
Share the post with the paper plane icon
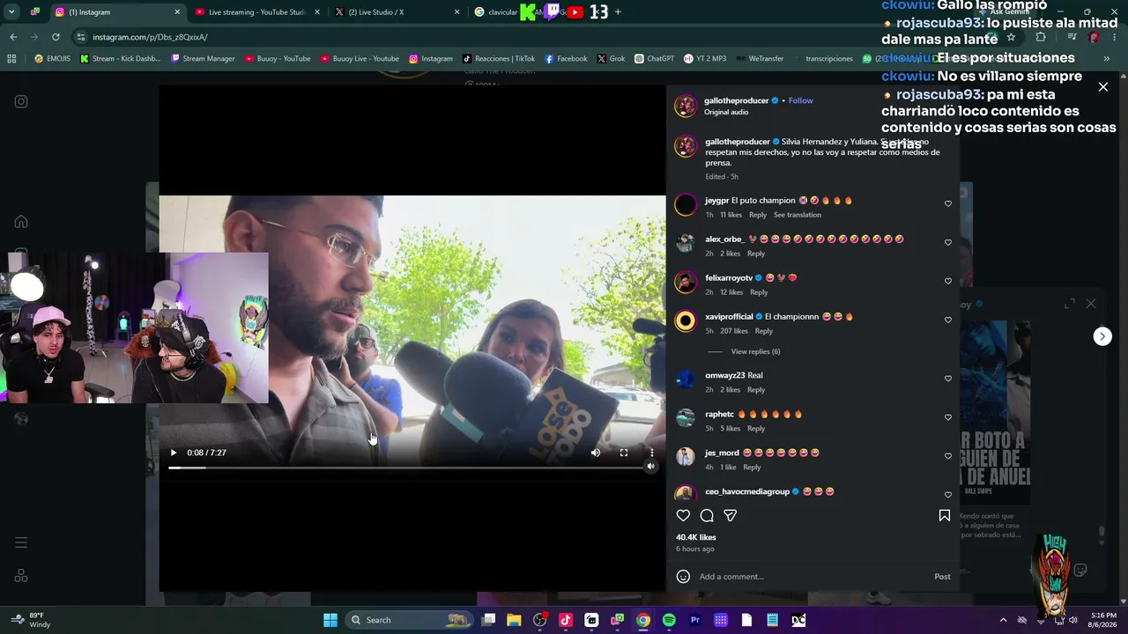[x=730, y=516]
